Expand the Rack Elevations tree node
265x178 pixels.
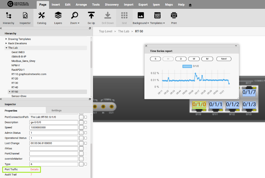click(x=6, y=43)
